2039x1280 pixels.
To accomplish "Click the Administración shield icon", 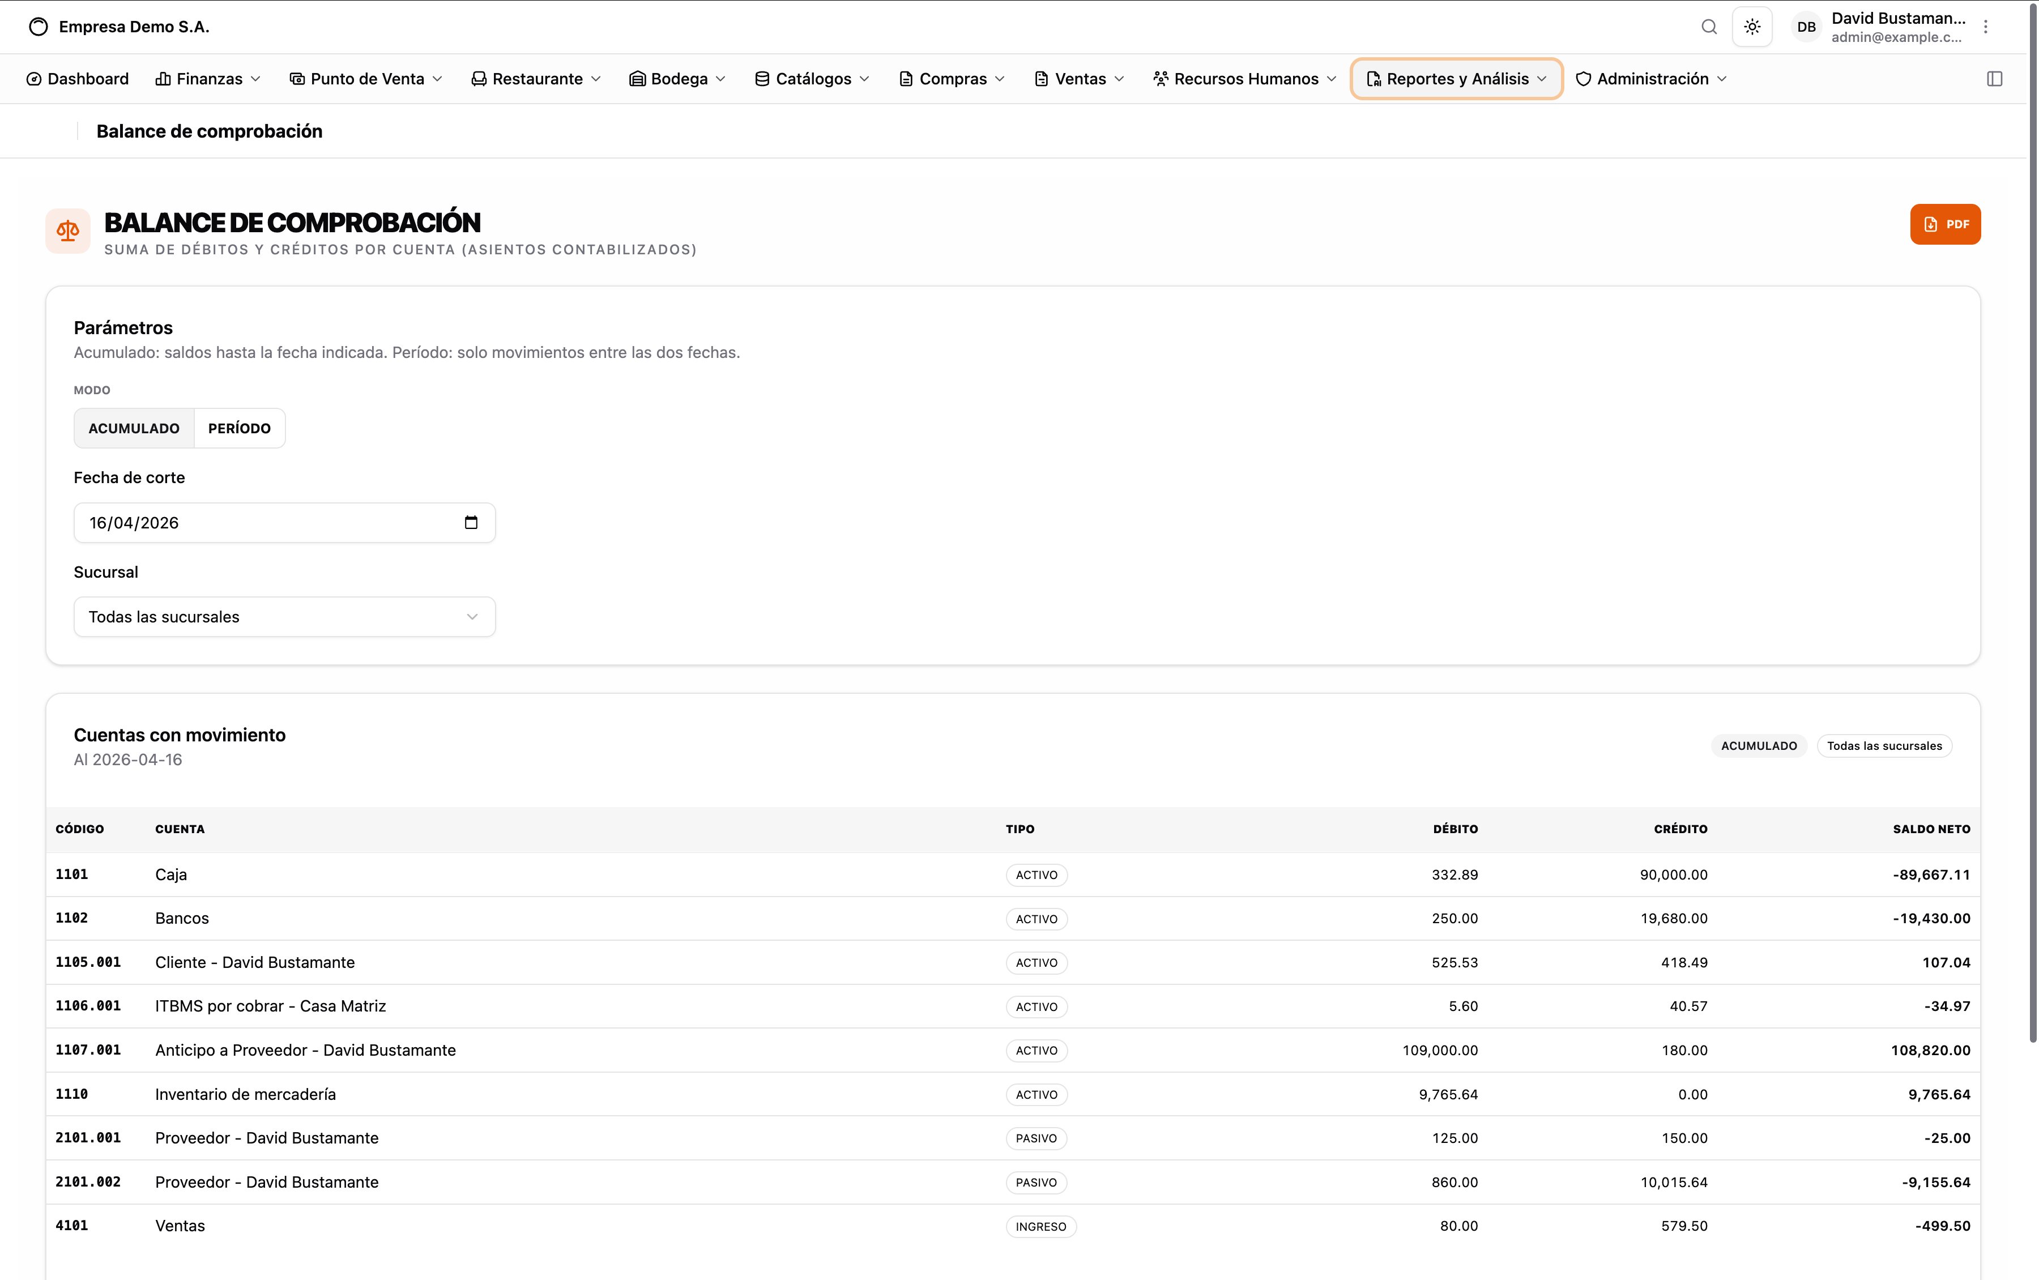I will (1583, 79).
